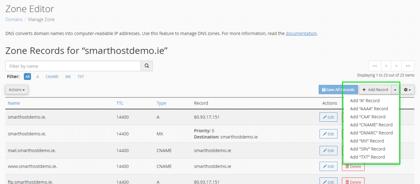Select Add "DMARC" Record menu item

tap(371, 133)
